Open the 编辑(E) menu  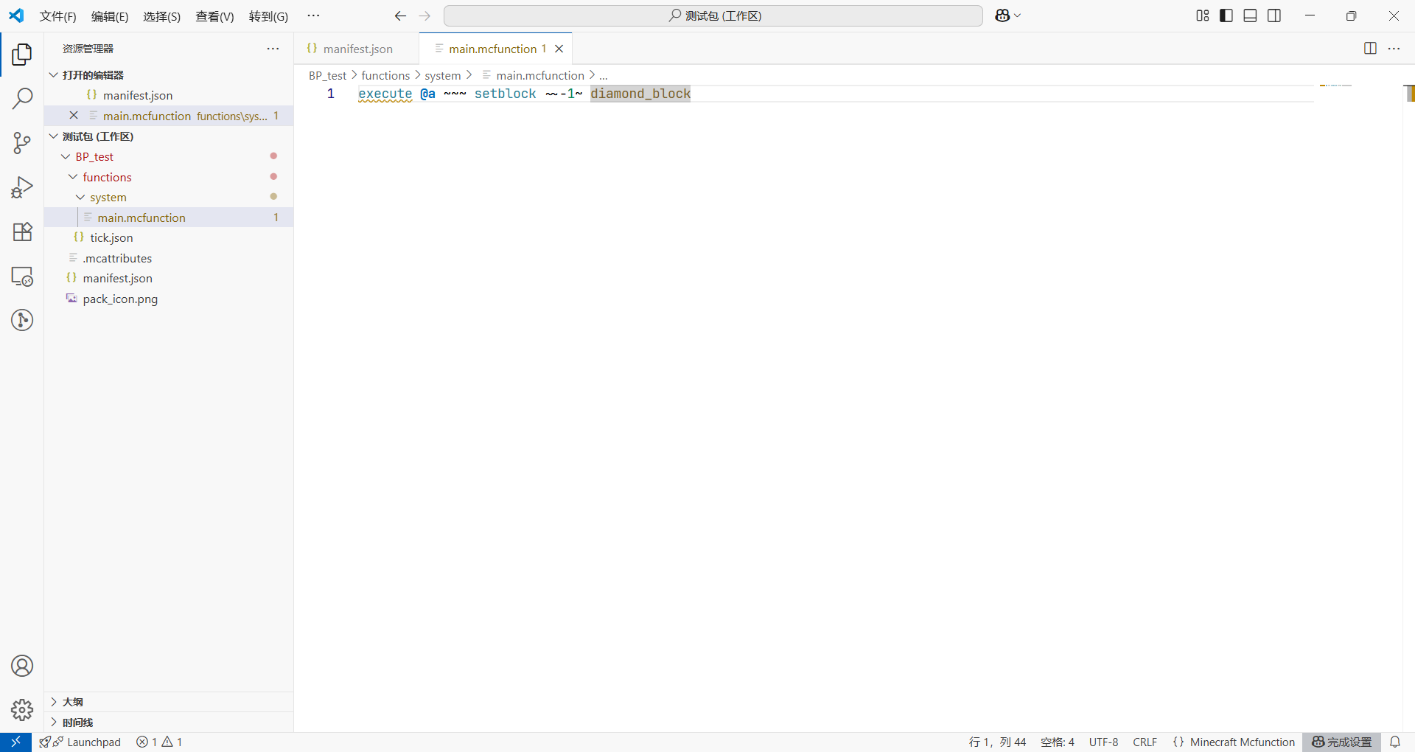[x=110, y=16]
